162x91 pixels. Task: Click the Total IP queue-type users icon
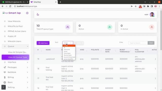[x=68, y=27]
